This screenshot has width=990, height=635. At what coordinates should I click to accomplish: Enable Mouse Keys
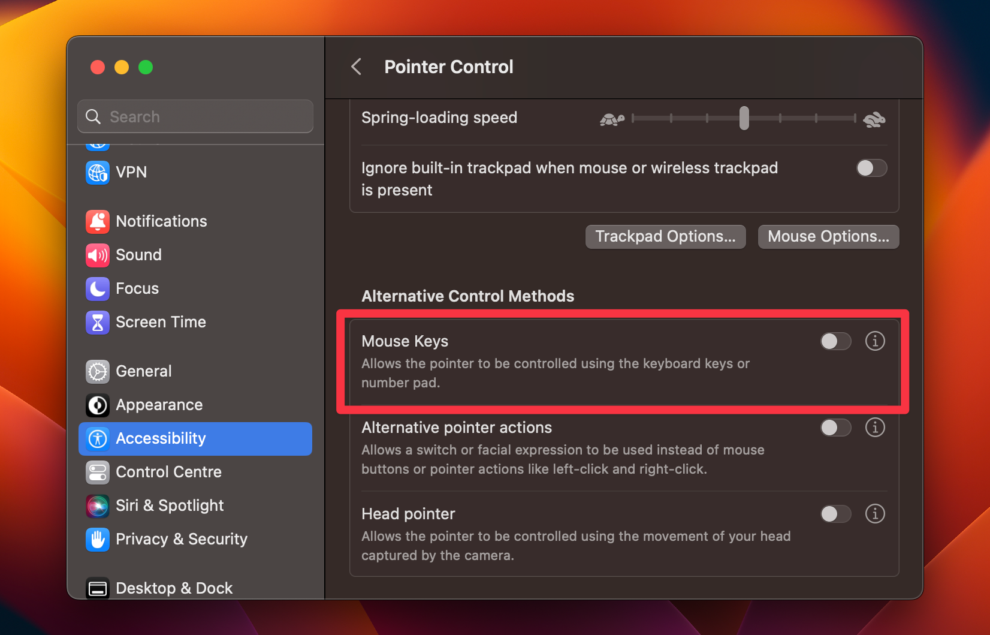click(x=835, y=341)
